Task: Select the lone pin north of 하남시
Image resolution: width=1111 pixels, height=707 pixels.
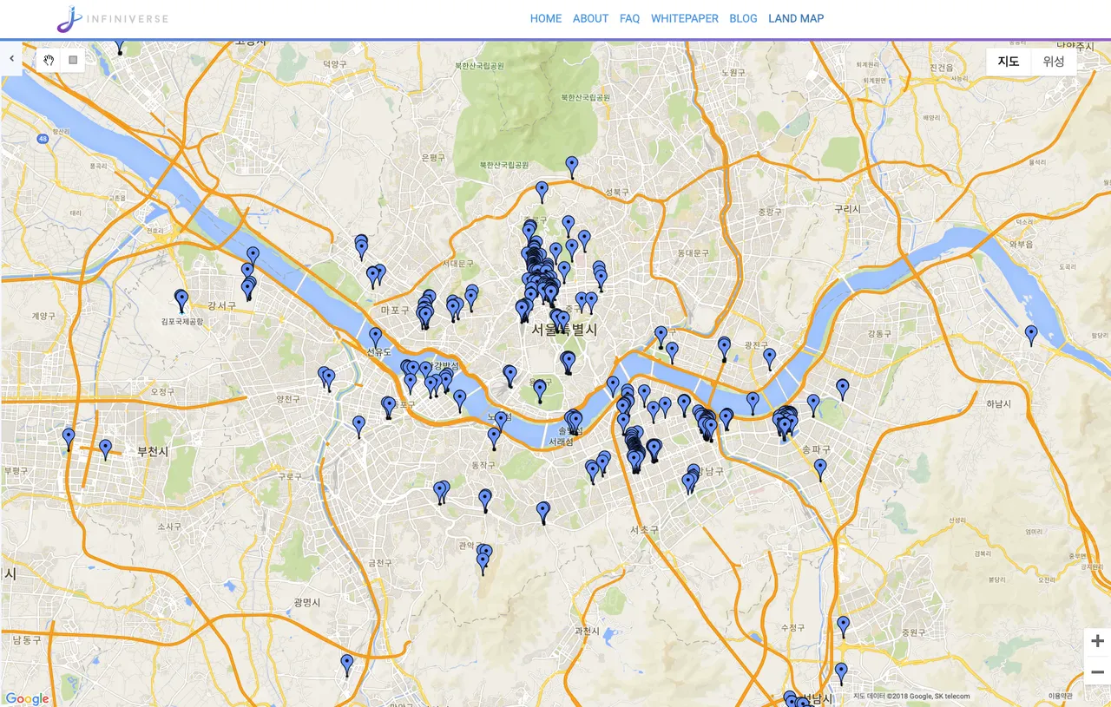Action: click(1031, 335)
